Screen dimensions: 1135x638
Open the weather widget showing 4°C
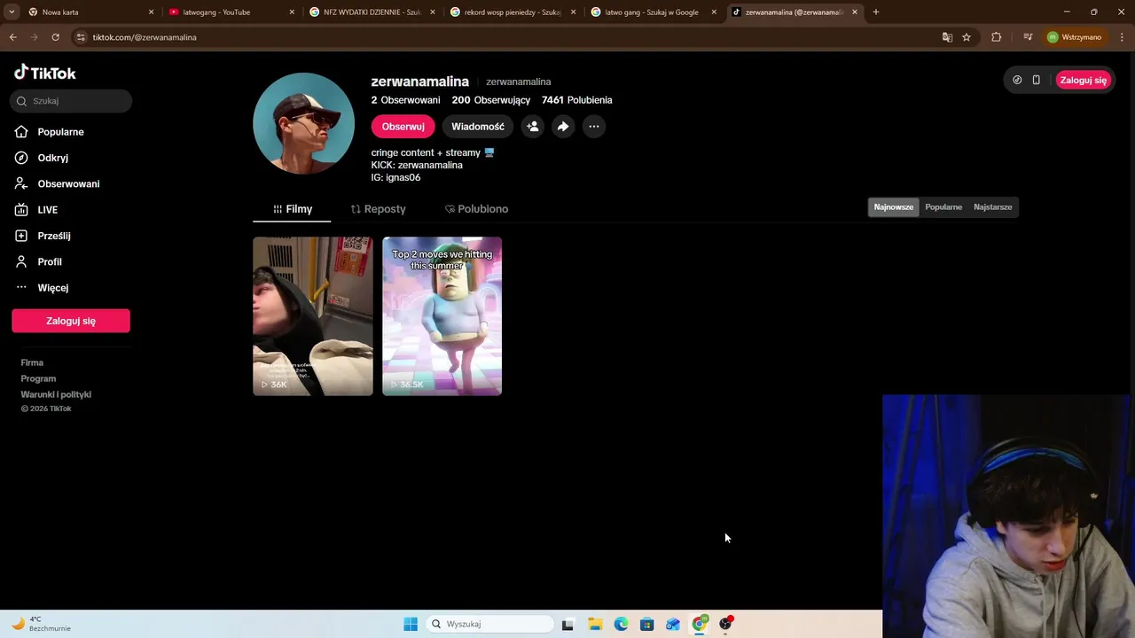[x=43, y=624]
